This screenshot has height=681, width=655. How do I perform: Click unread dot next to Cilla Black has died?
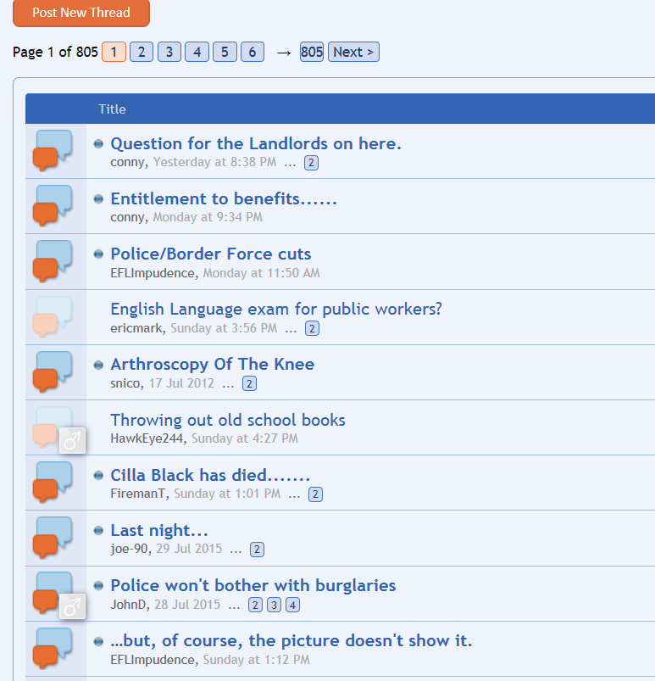pos(98,475)
